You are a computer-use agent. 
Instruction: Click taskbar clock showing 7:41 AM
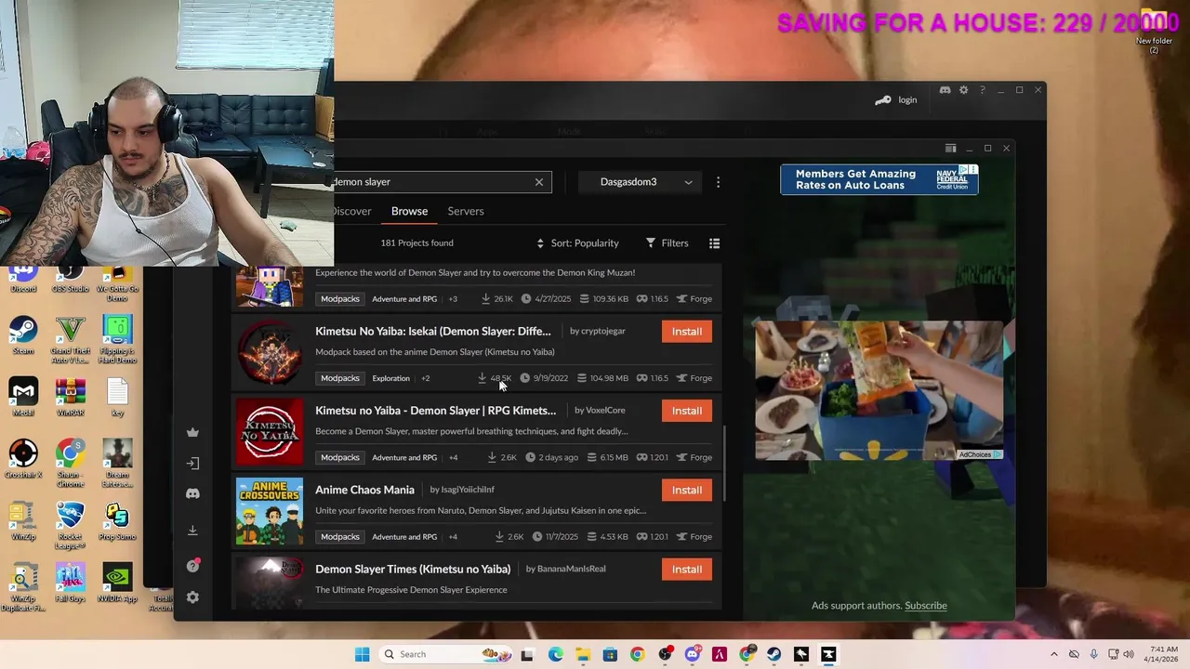[1163, 654]
